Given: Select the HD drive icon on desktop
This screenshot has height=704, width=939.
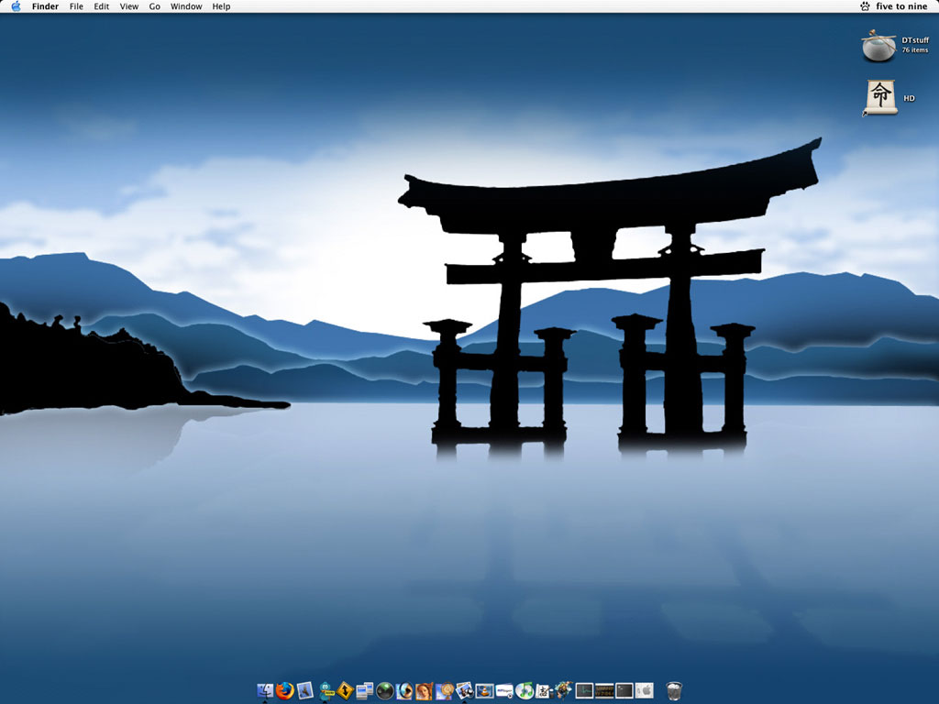Looking at the screenshot, I should pyautogui.click(x=880, y=98).
